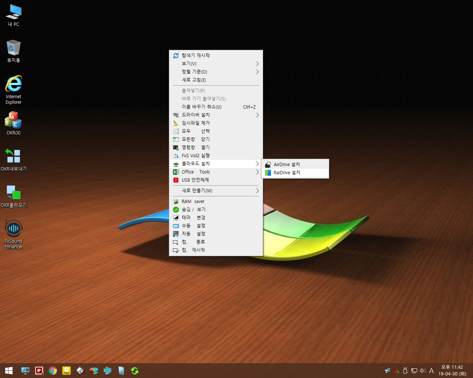Image resolution: width=473 pixels, height=378 pixels.
Task: Select the OKR내보내기 desktop icon
Action: click(14, 159)
